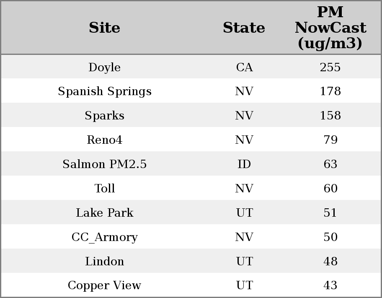Click the Lindon site name
Image resolution: width=382 pixels, height=298 pixels.
104,262
